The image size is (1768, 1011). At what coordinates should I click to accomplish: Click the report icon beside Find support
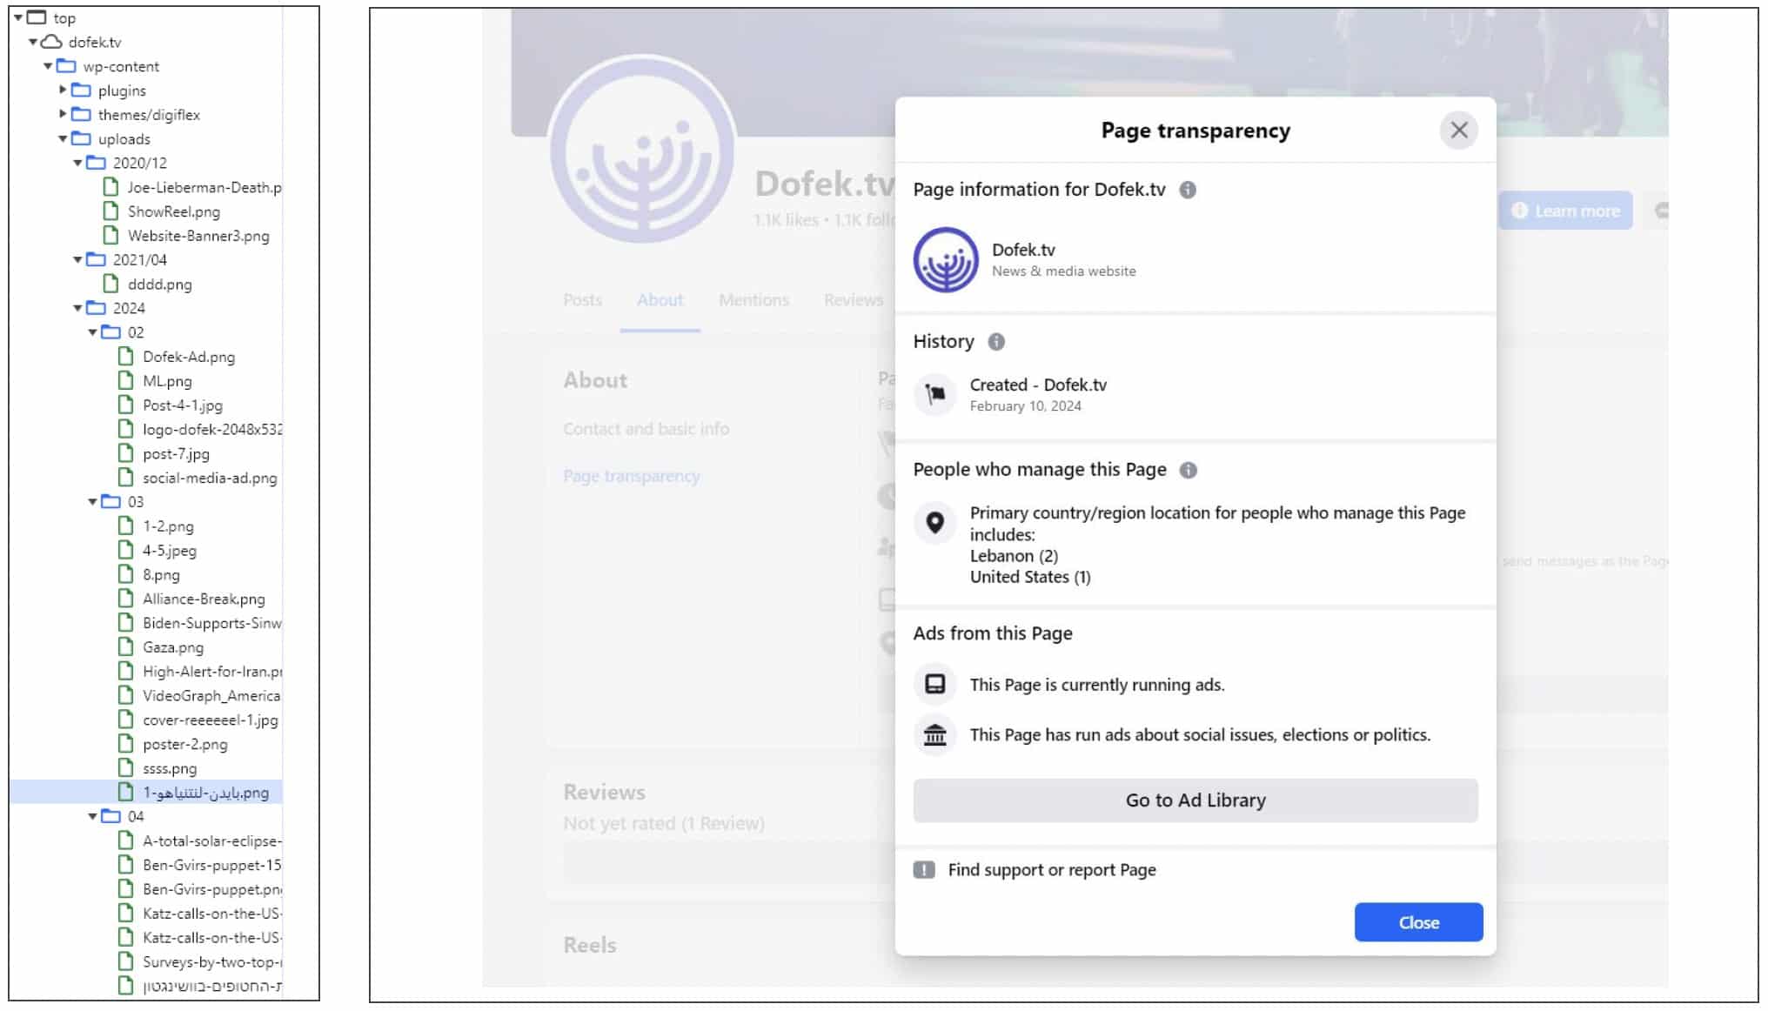click(924, 870)
